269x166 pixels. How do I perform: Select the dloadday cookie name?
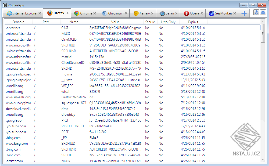coord(68,115)
